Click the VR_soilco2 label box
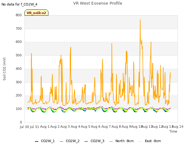Image resolution: width=196 pixels, height=147 pixels. pos(36,13)
